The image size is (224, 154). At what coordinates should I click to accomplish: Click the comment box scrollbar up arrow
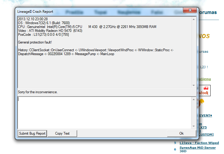click(x=194, y=99)
